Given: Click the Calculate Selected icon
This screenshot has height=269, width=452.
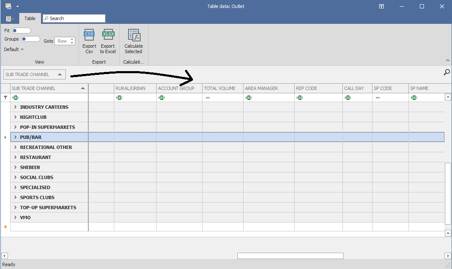Looking at the screenshot, I should [134, 35].
